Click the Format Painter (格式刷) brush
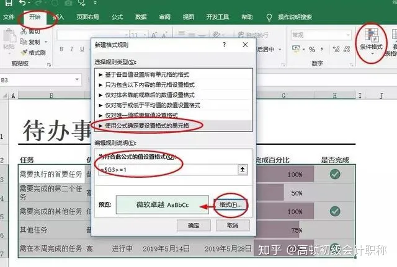This screenshot has height=267, width=397. (24, 52)
